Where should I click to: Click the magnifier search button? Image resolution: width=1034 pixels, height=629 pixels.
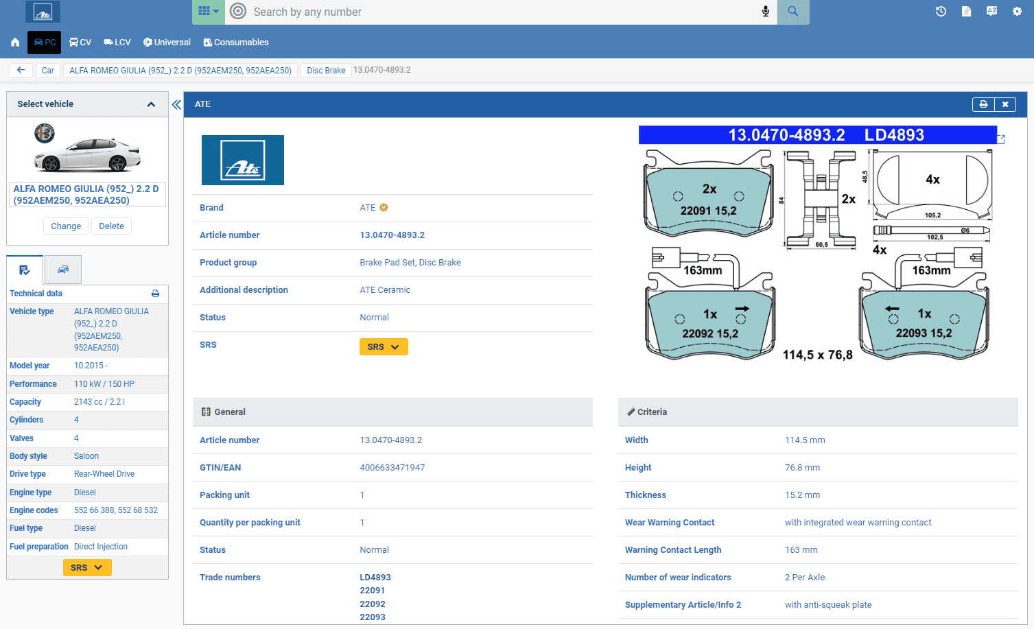click(792, 12)
